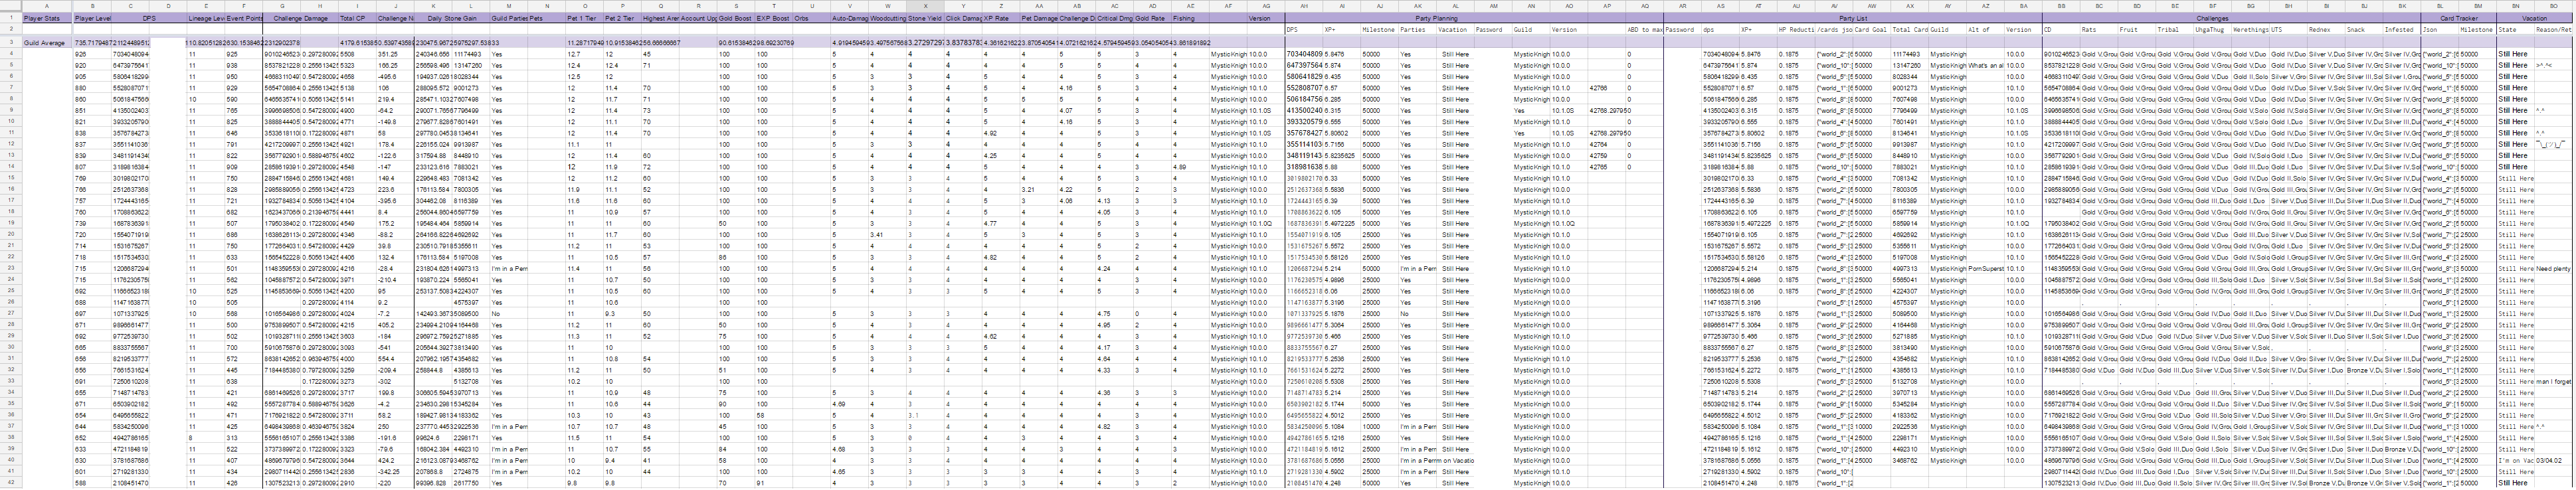Select the Party List section header
2576x490 pixels.
(x=1852, y=18)
